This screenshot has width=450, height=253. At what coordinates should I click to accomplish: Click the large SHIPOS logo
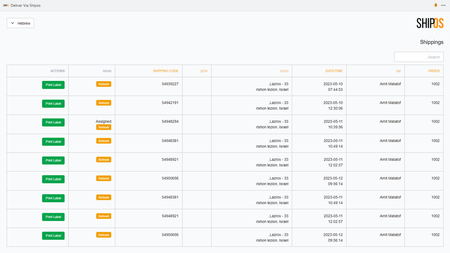pyautogui.click(x=430, y=23)
